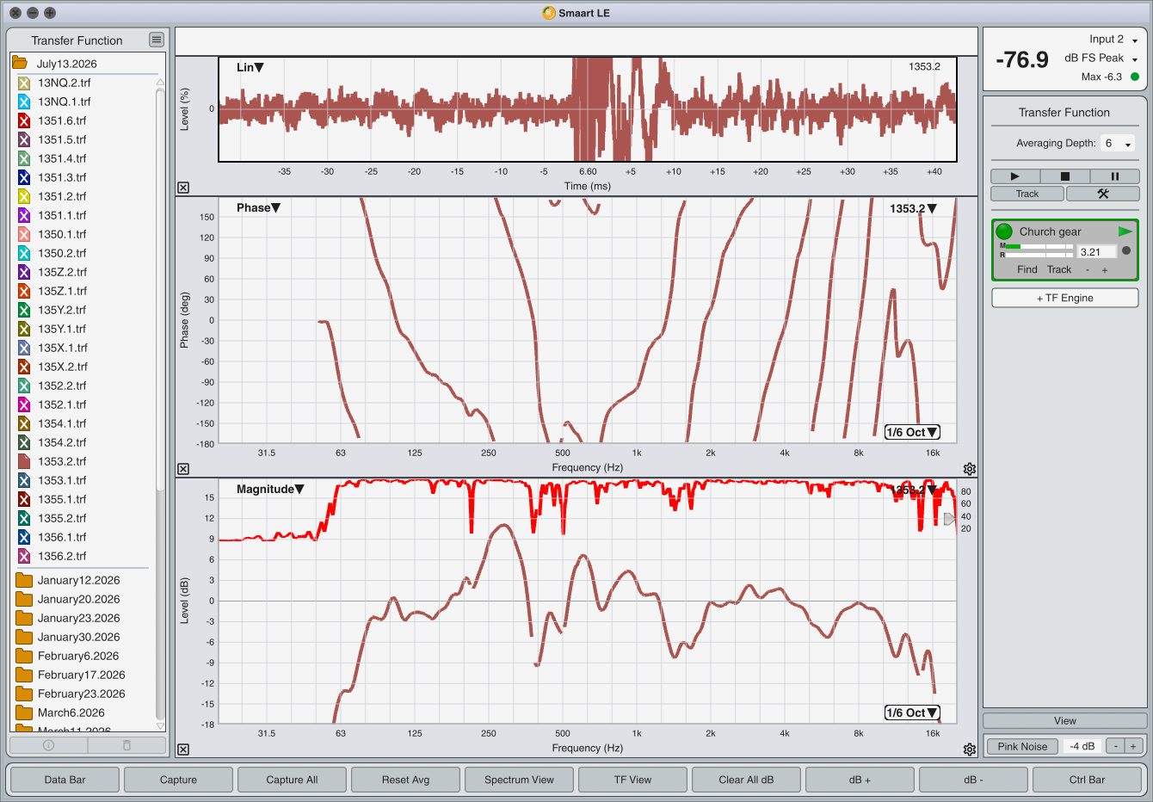Open the Phase 1/6 Oct smoothing dropdown

[912, 432]
